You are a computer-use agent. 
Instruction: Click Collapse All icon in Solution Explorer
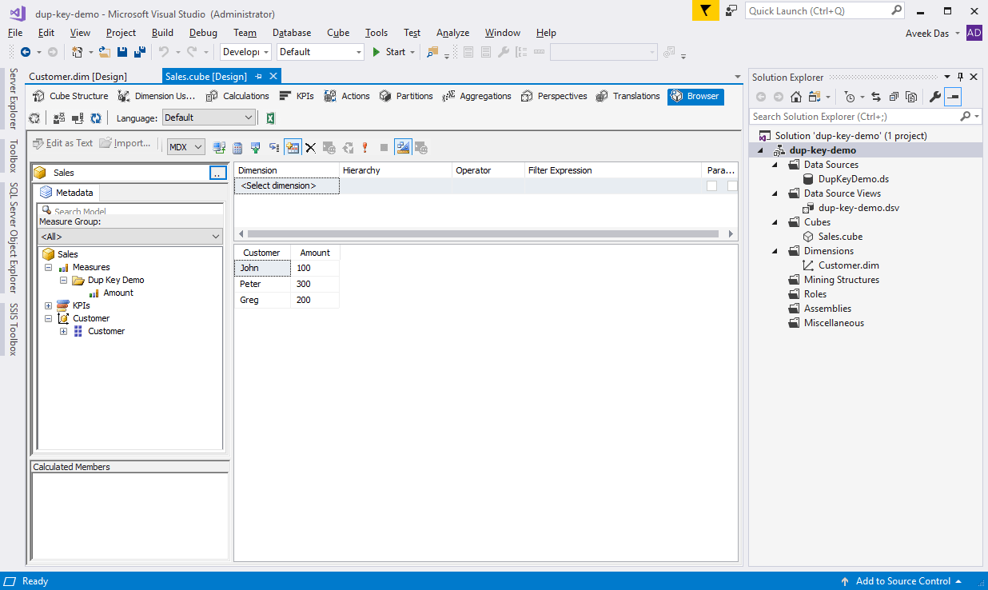point(892,97)
